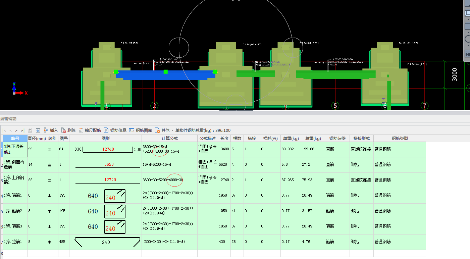Click the 搭接形式 column header
Image resolution: width=470 pixels, height=259 pixels.
362,138
